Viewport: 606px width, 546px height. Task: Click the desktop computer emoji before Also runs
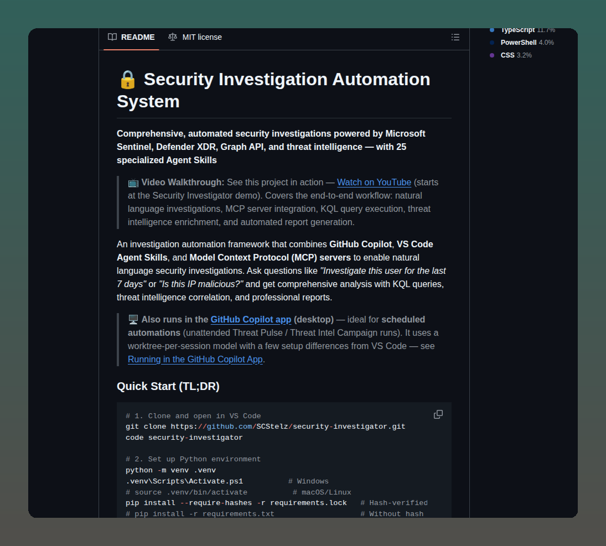(133, 320)
